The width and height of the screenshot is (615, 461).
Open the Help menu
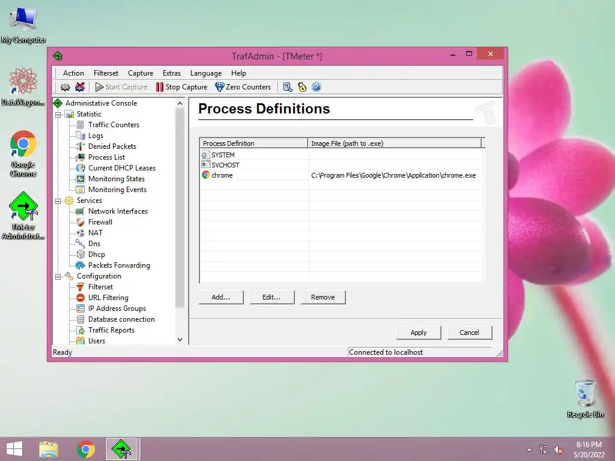point(238,73)
